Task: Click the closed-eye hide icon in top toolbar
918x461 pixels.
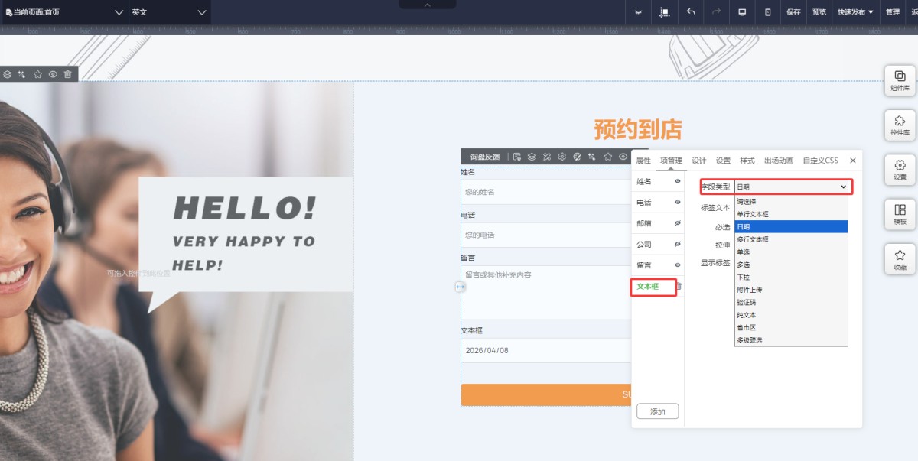Action: [638, 12]
